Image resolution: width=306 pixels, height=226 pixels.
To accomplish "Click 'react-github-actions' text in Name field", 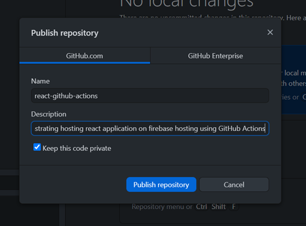I will 66,96.
